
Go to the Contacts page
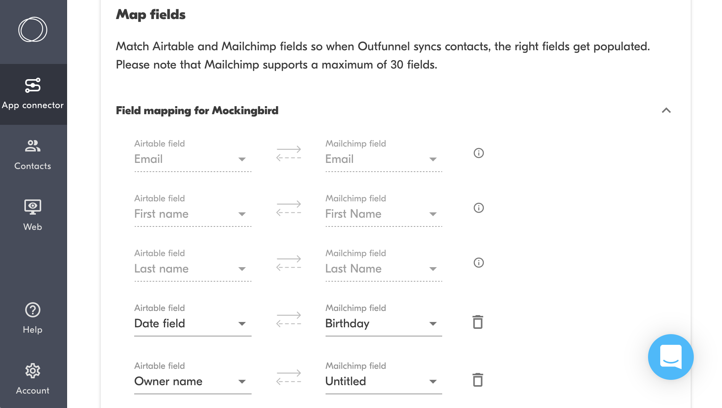point(33,155)
